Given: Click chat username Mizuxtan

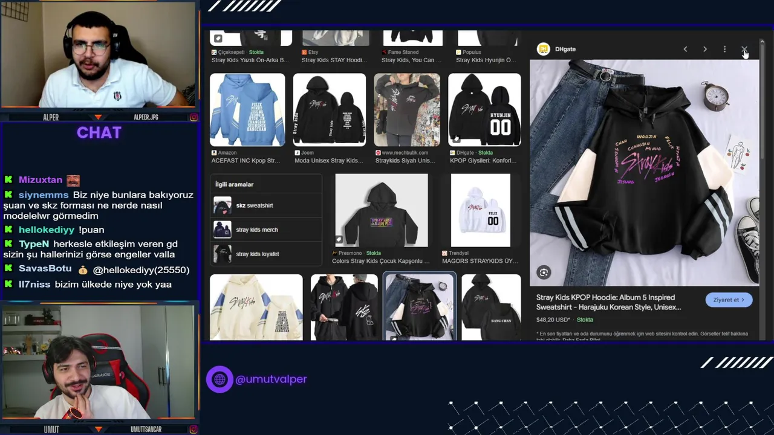Looking at the screenshot, I should point(41,180).
